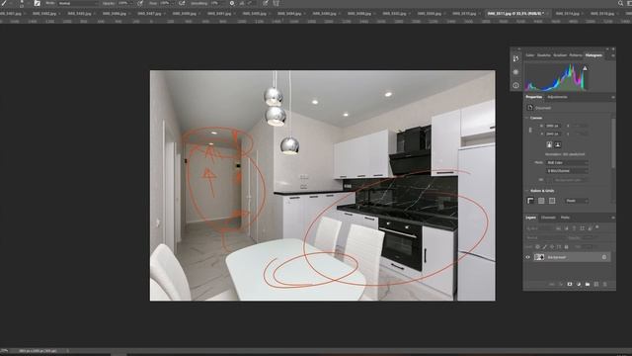Click the Smoothing value field
The width and height of the screenshot is (632, 356).
pyautogui.click(x=215, y=3)
